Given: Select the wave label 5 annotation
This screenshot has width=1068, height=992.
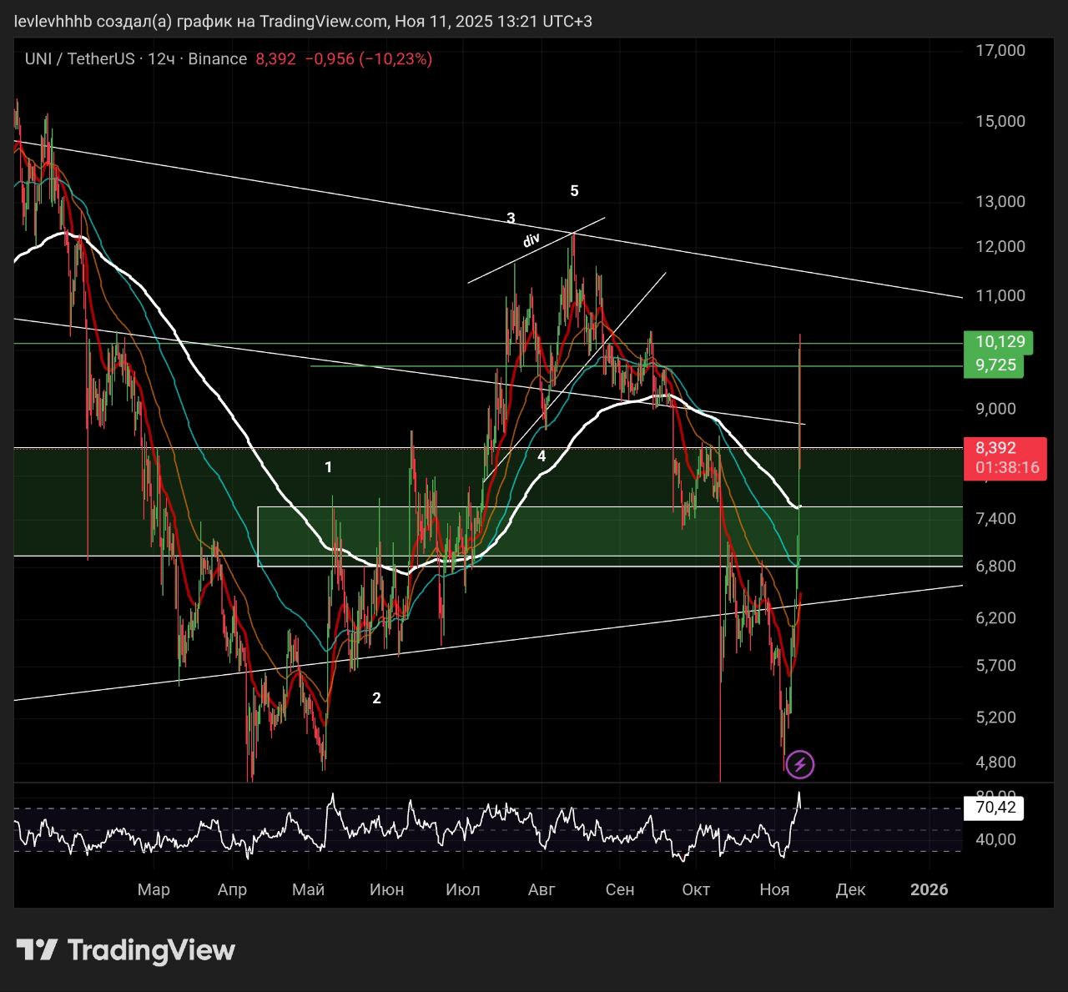Looking at the screenshot, I should pos(574,191).
